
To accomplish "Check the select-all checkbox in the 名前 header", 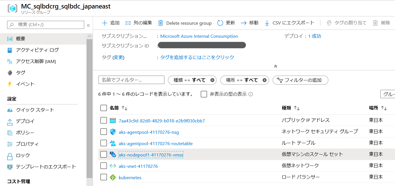I will pos(104,108).
